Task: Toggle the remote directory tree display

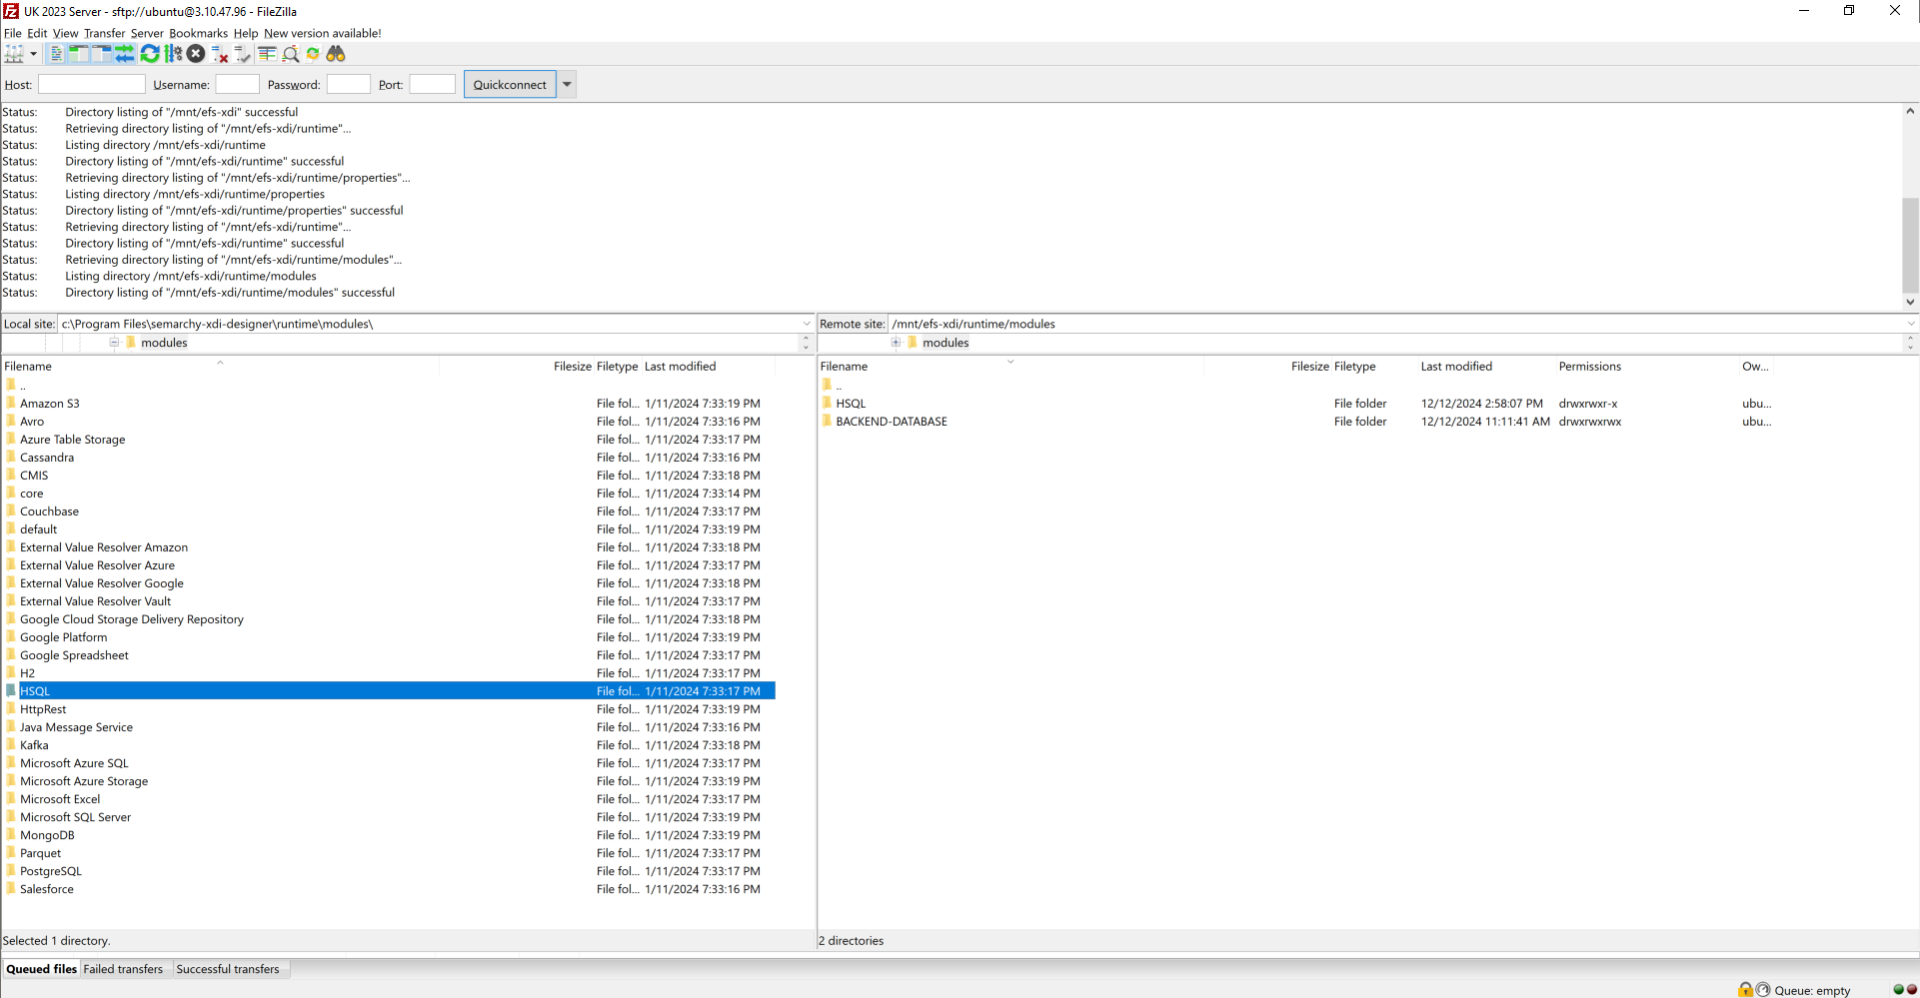Action: pyautogui.click(x=102, y=54)
